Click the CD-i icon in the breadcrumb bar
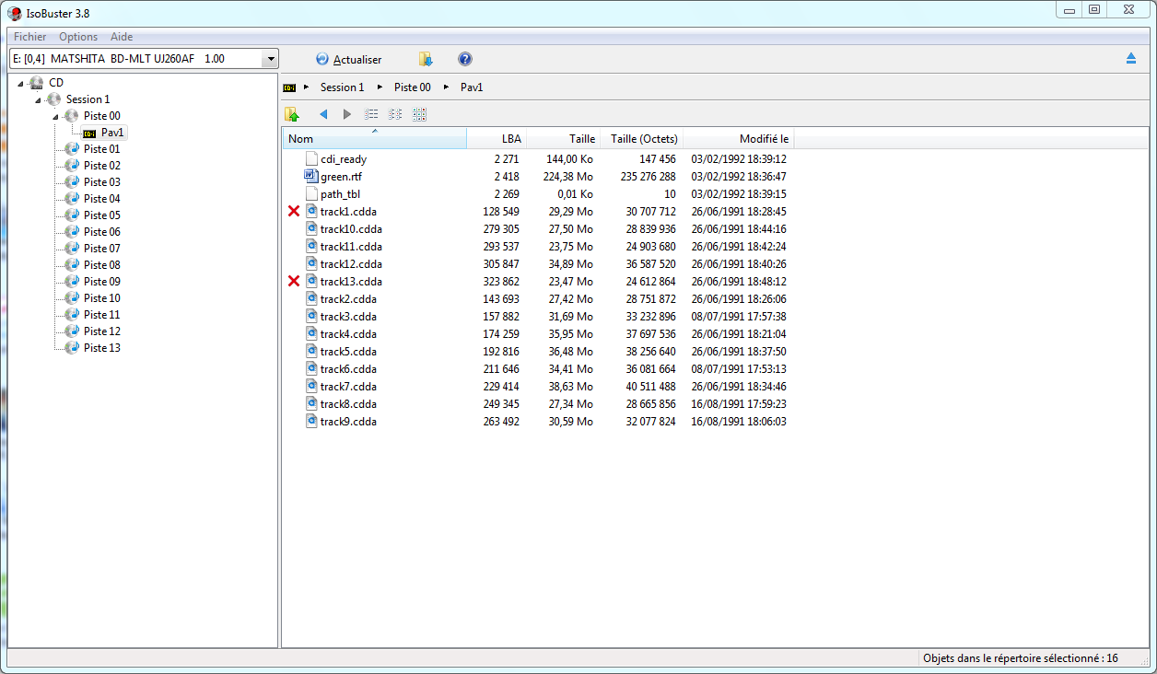Screen dimensions: 1157x674 point(290,87)
